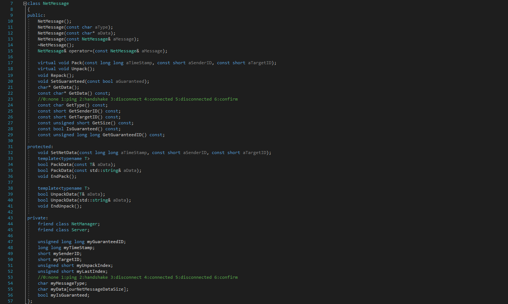
Task: Click the 'GetTargetID() const' declaration
Action: (79, 117)
